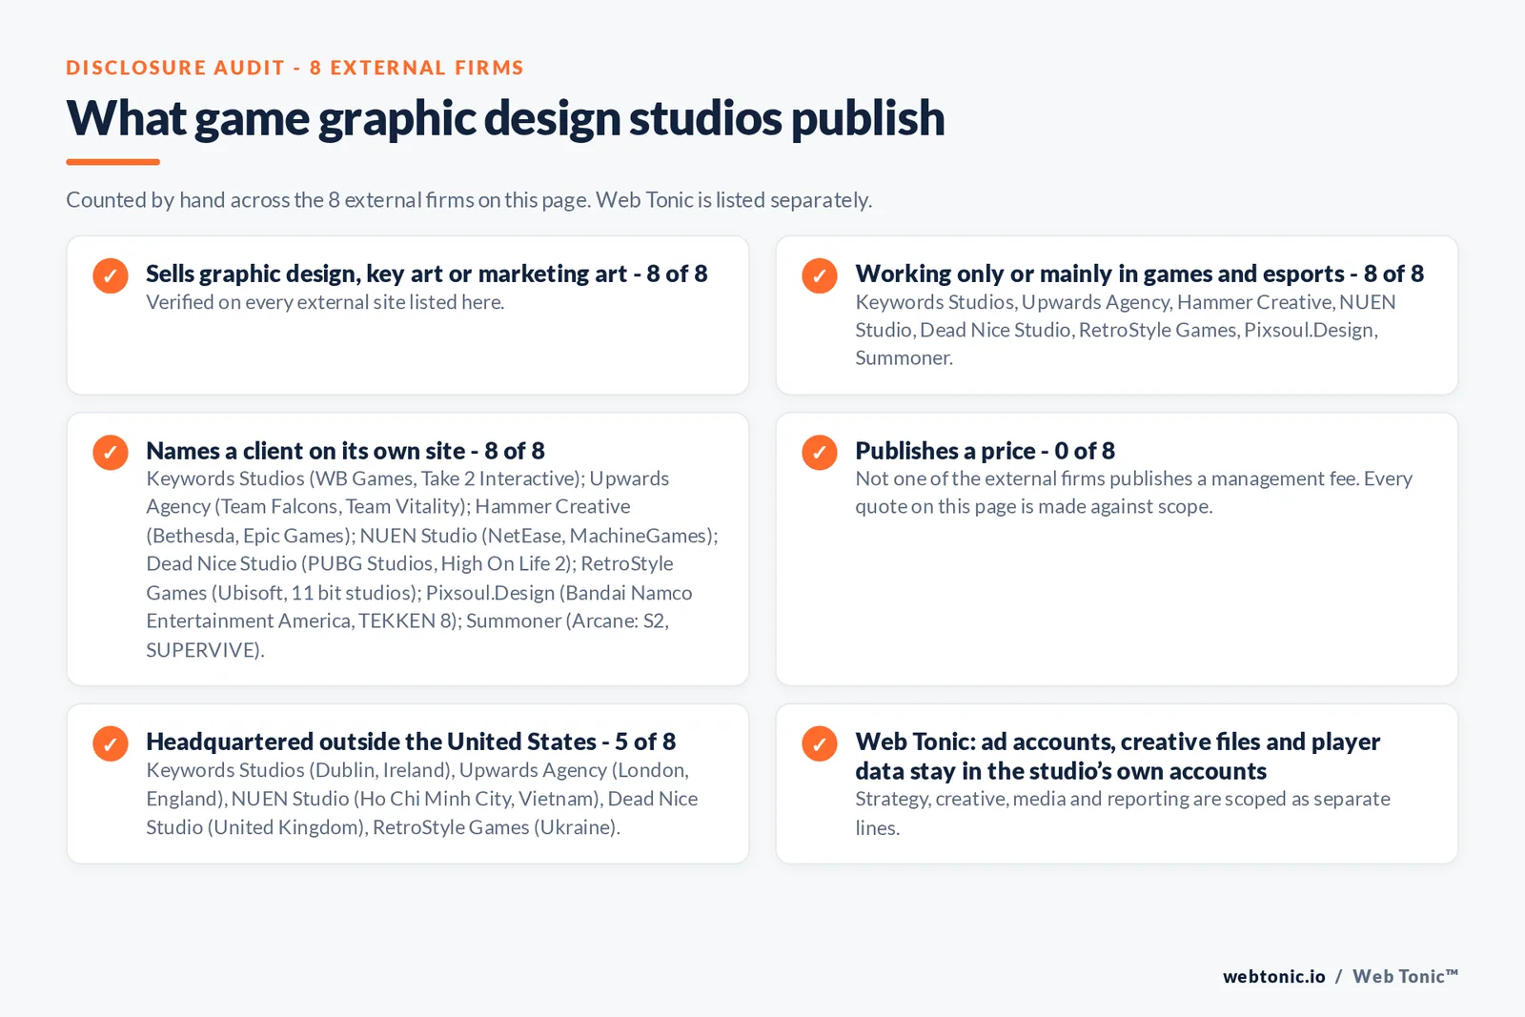Click heading "Publishes a price - 0 of 8"
The height and width of the screenshot is (1017, 1525).
click(985, 450)
